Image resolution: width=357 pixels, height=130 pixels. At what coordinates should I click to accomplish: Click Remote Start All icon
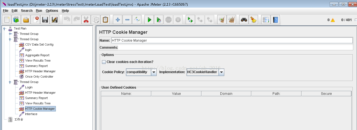[x=190, y=20]
